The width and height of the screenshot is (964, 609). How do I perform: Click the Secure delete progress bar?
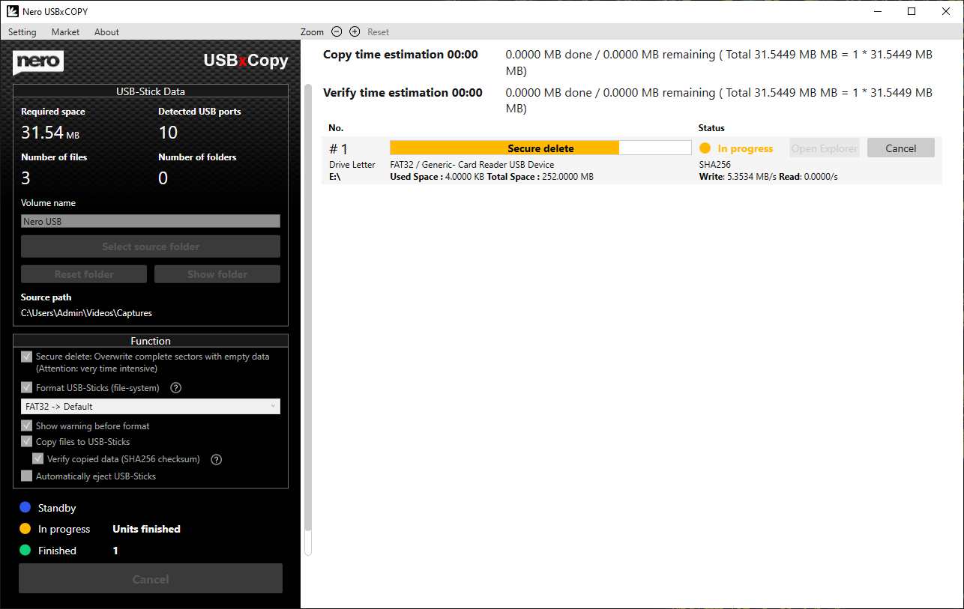click(540, 148)
